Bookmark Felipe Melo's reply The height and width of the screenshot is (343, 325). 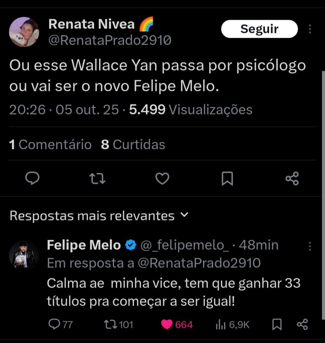(277, 324)
